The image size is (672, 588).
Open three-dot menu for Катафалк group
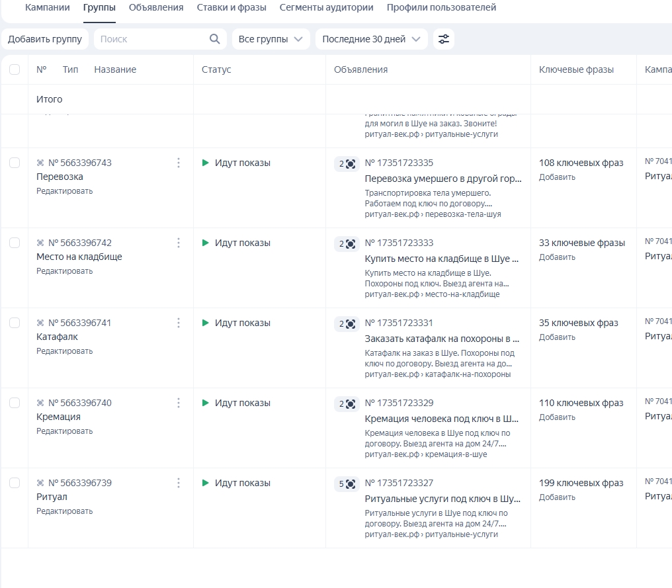[x=179, y=323]
